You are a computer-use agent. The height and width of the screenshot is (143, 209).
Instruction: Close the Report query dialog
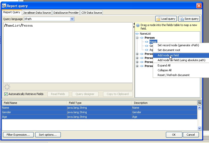[x=199, y=6]
